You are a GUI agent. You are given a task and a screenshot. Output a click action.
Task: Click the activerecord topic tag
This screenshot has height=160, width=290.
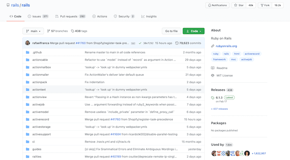click(x=252, y=54)
